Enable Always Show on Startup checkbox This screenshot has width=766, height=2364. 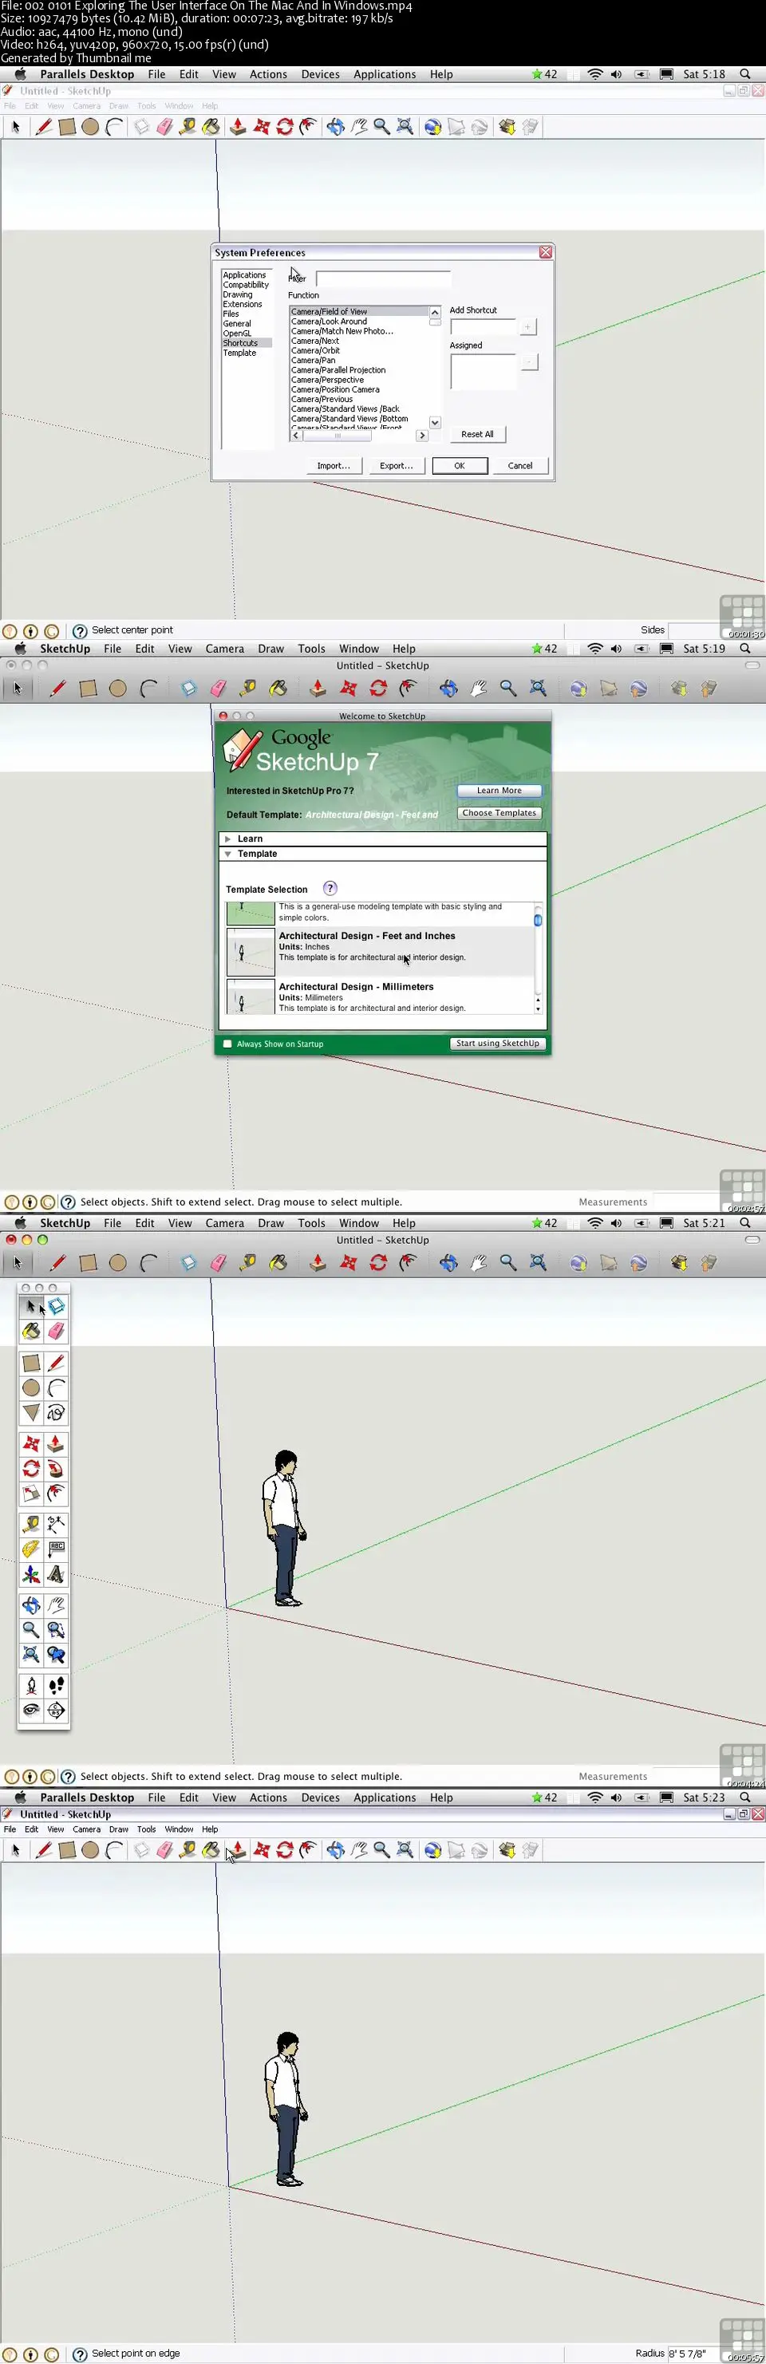(227, 1044)
